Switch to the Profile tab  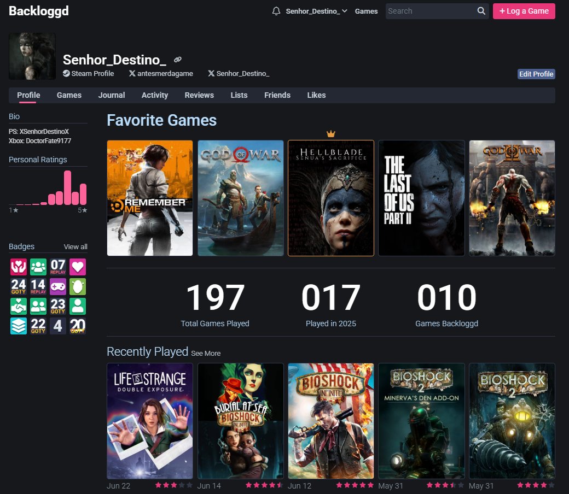pyautogui.click(x=28, y=95)
